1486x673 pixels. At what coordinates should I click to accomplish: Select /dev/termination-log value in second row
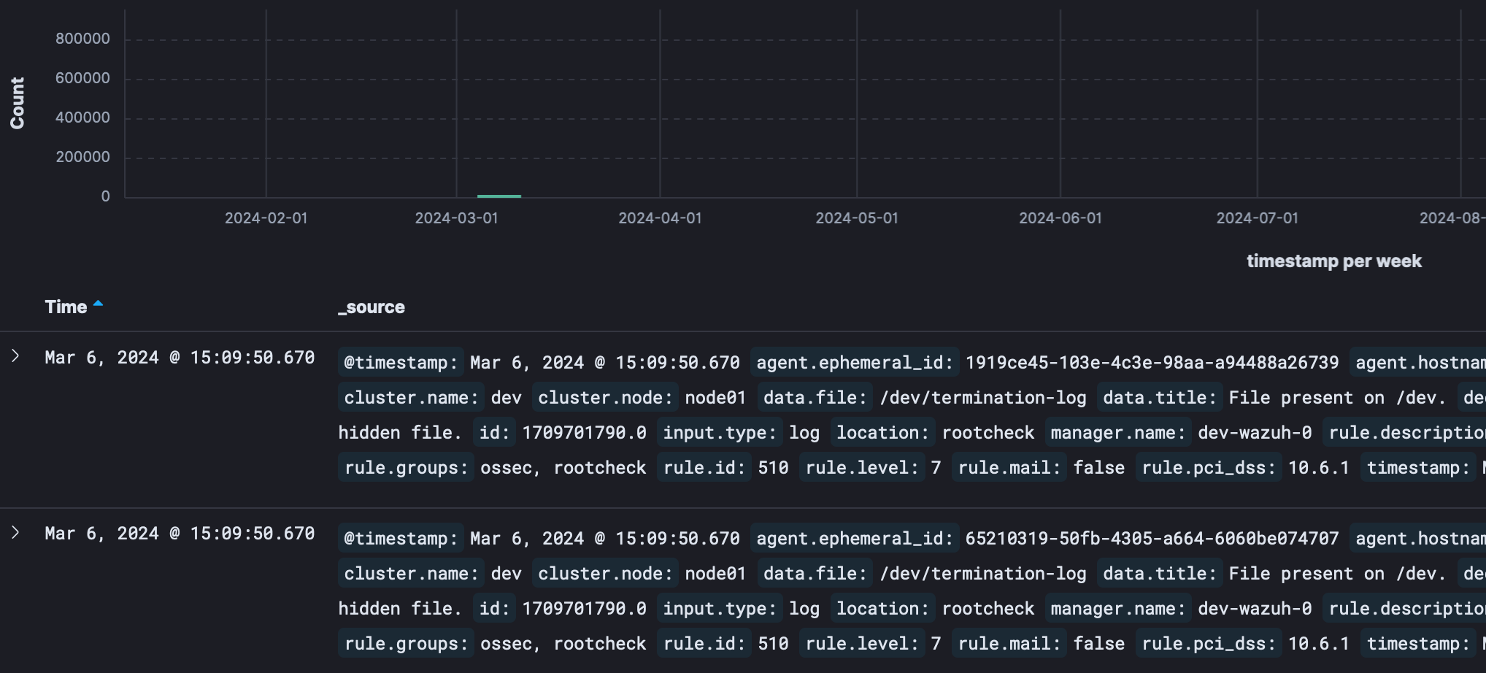click(982, 574)
